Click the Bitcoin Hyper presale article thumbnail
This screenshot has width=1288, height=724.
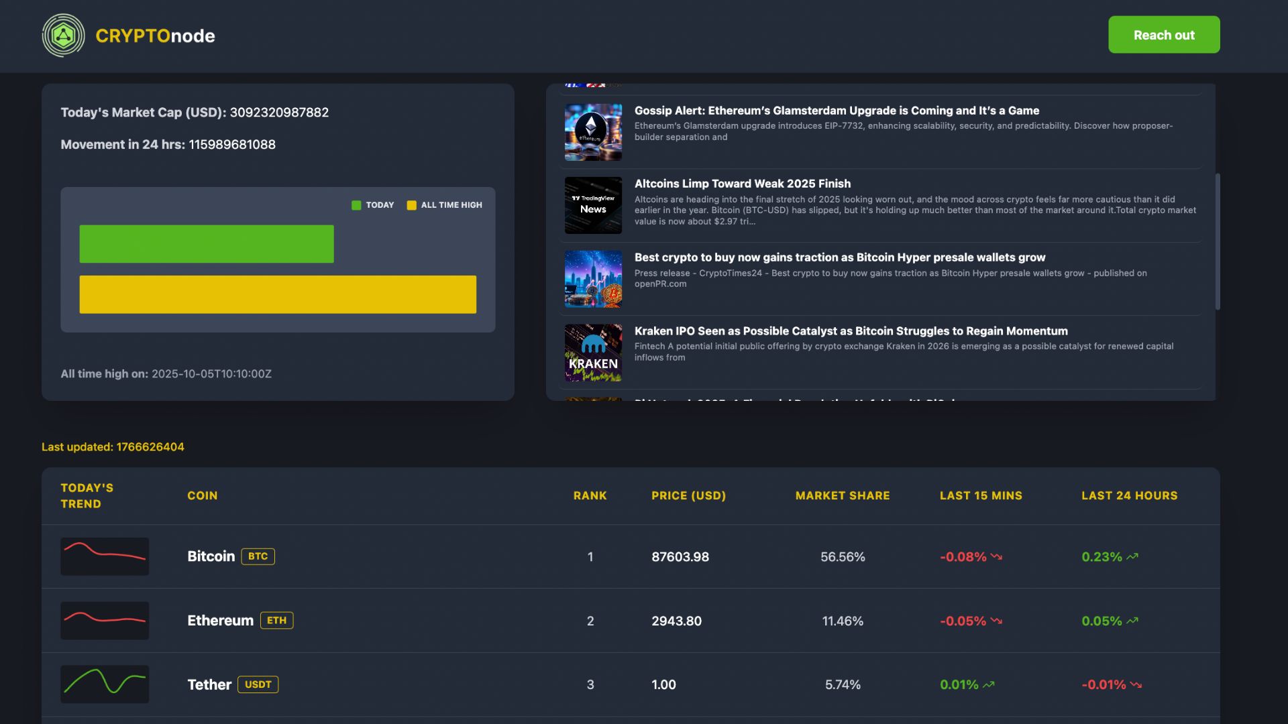coord(593,279)
